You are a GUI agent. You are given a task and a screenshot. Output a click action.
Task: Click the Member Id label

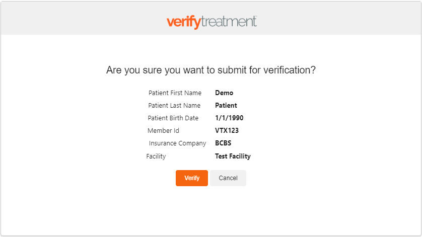click(x=163, y=131)
